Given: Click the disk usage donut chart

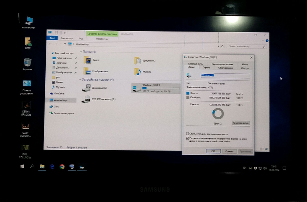Looking at the screenshot, I should tap(218, 113).
